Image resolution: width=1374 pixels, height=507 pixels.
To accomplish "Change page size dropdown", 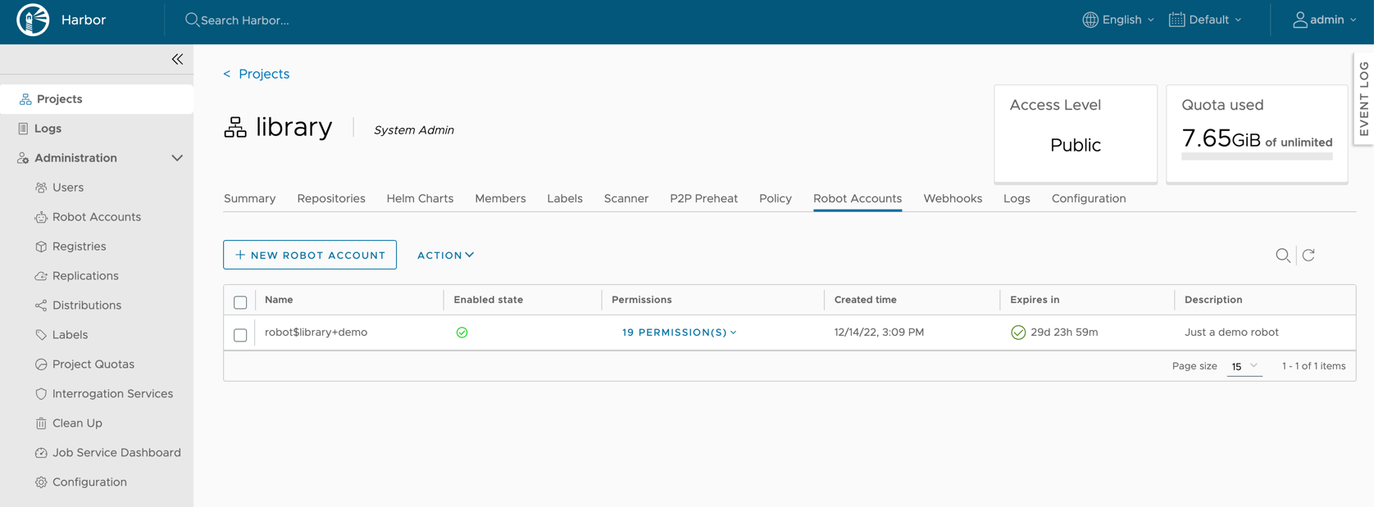I will point(1244,366).
